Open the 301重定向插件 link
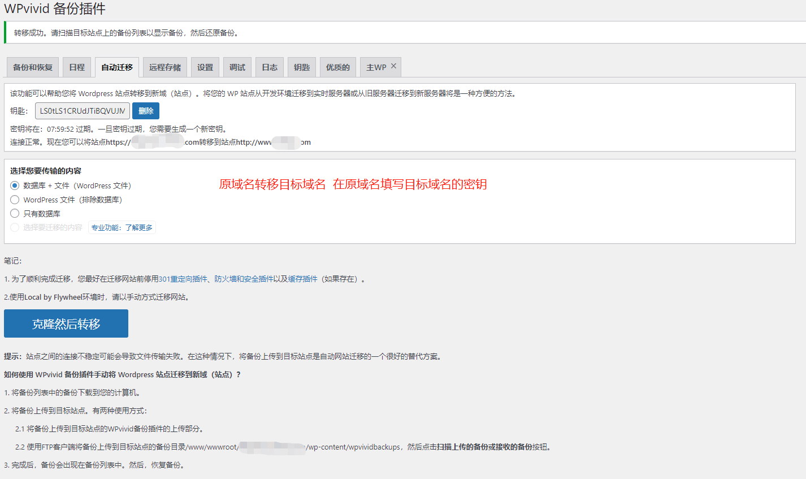Image resolution: width=806 pixels, height=479 pixels. pyautogui.click(x=183, y=279)
